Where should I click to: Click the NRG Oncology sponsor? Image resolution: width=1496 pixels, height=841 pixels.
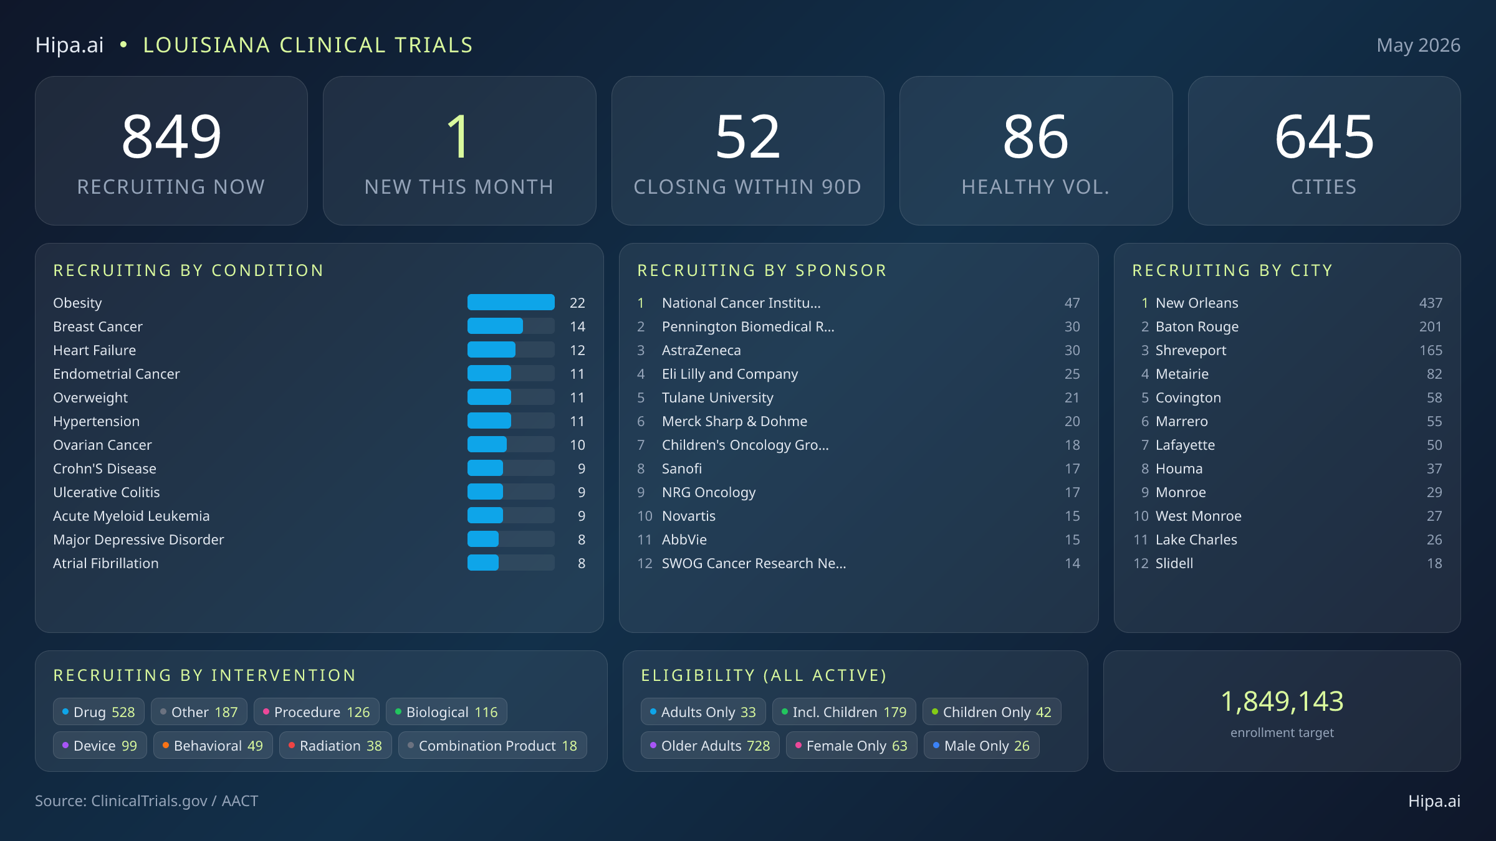(858, 492)
